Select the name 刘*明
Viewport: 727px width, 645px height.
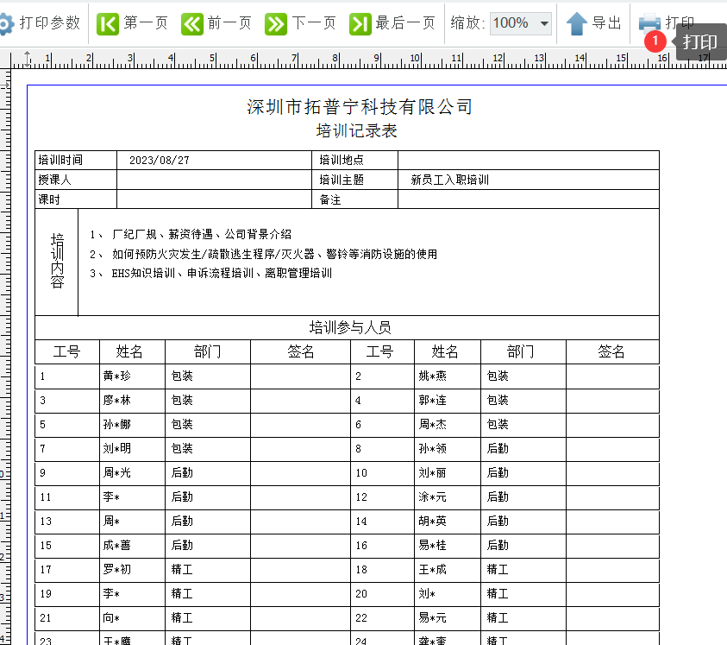coord(116,449)
